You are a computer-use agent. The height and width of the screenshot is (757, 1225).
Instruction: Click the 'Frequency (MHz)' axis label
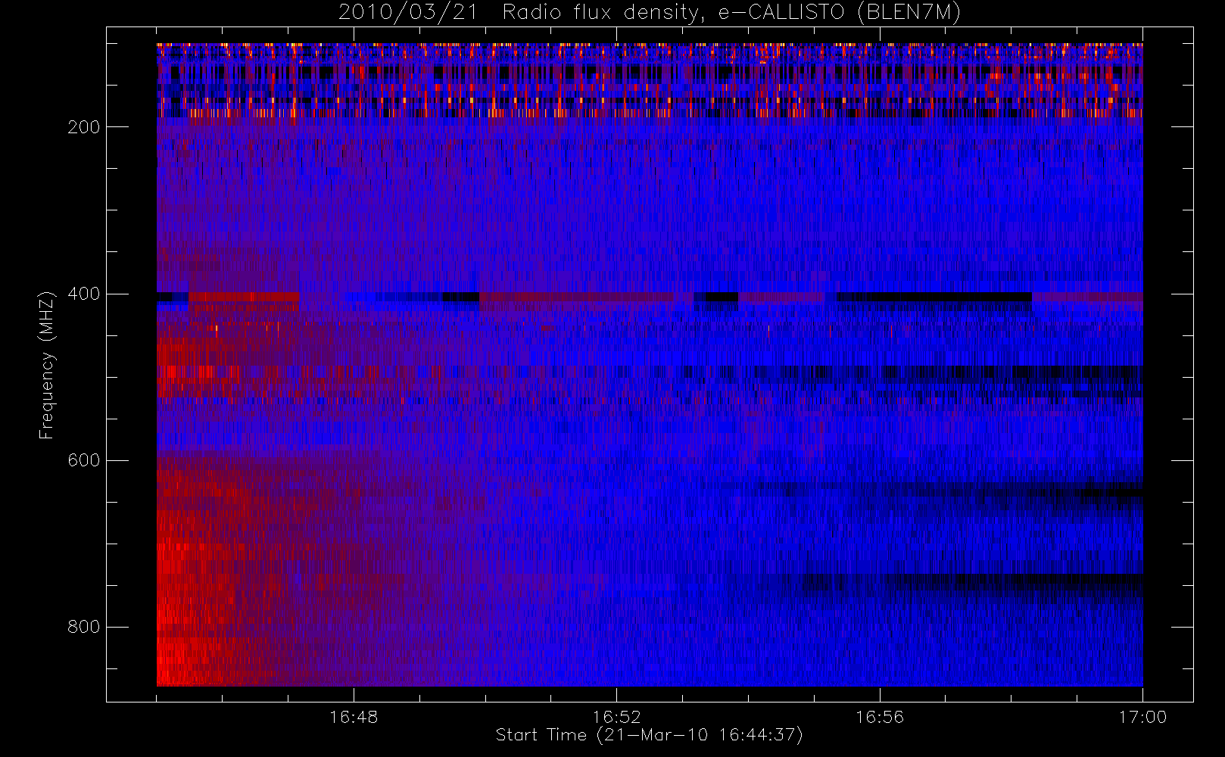pyautogui.click(x=47, y=366)
